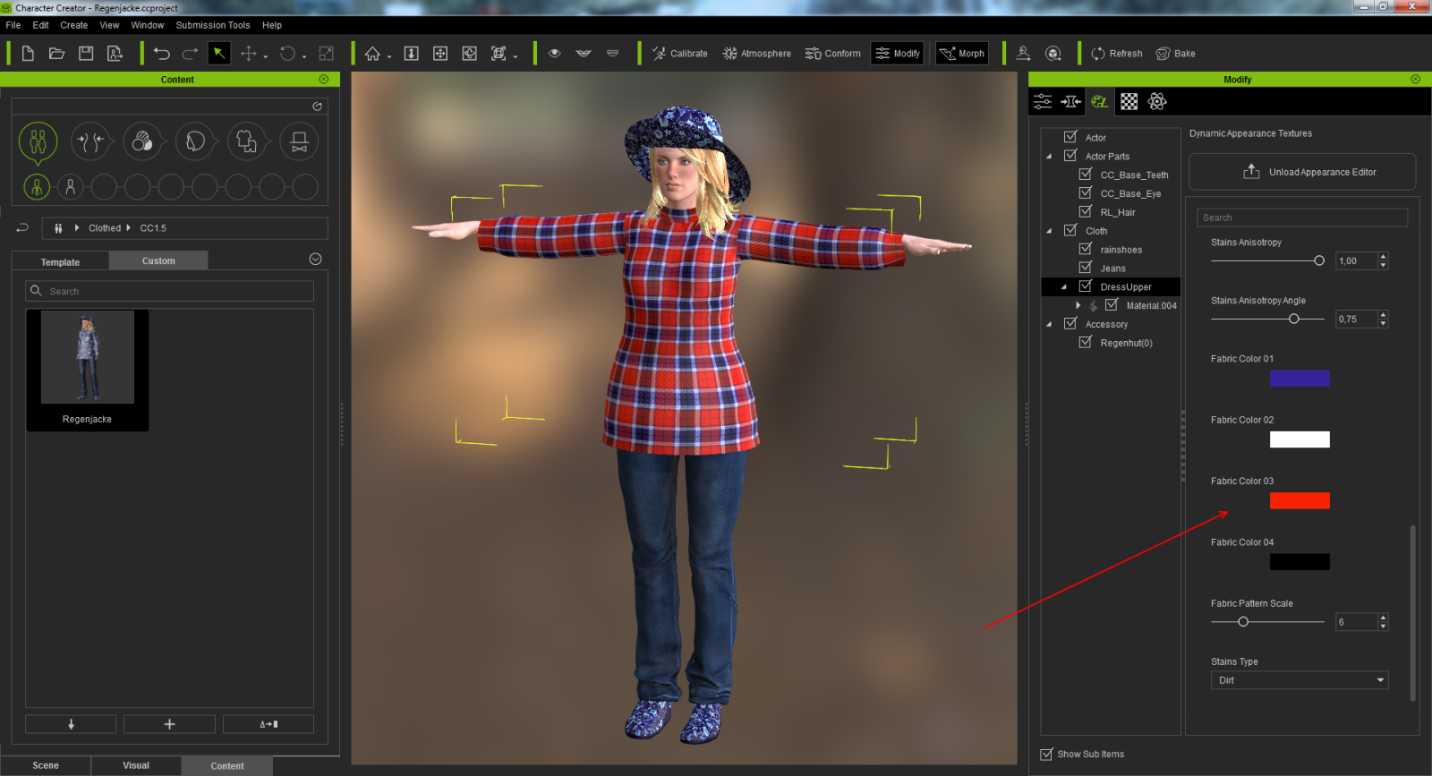
Task: Open the Stains Type dropdown
Action: (1299, 680)
